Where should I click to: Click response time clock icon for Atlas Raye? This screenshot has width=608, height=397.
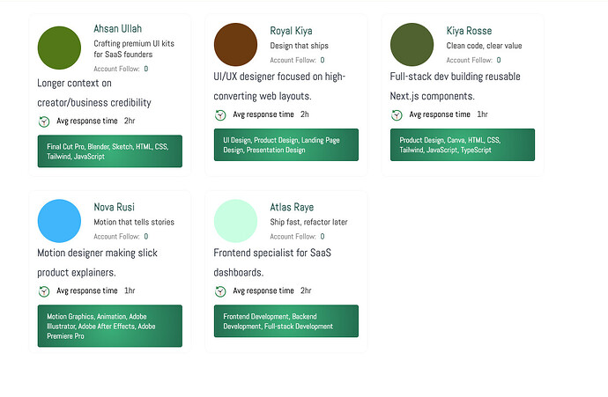click(x=220, y=290)
